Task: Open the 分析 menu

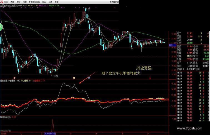Action: 25,2
